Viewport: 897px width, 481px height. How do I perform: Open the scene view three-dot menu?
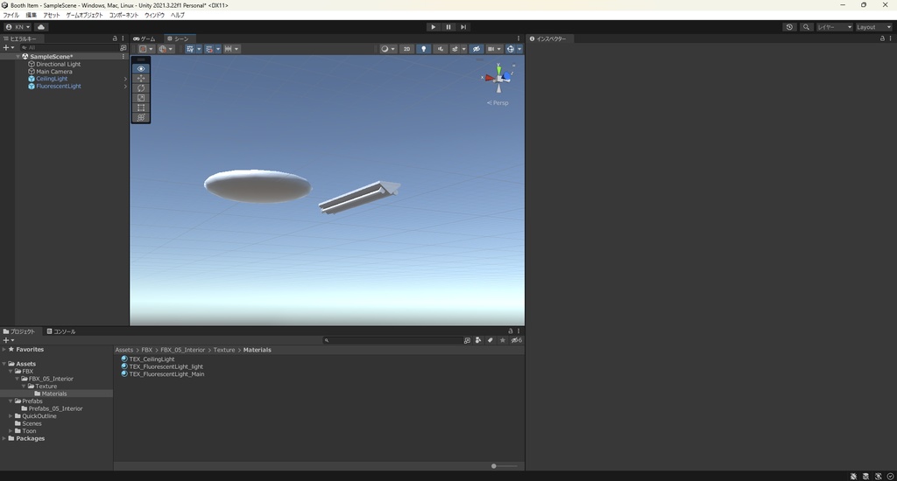coord(519,38)
